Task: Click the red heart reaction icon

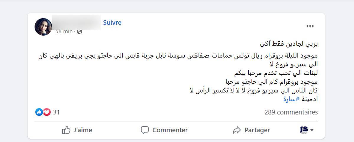Action: [47, 112]
